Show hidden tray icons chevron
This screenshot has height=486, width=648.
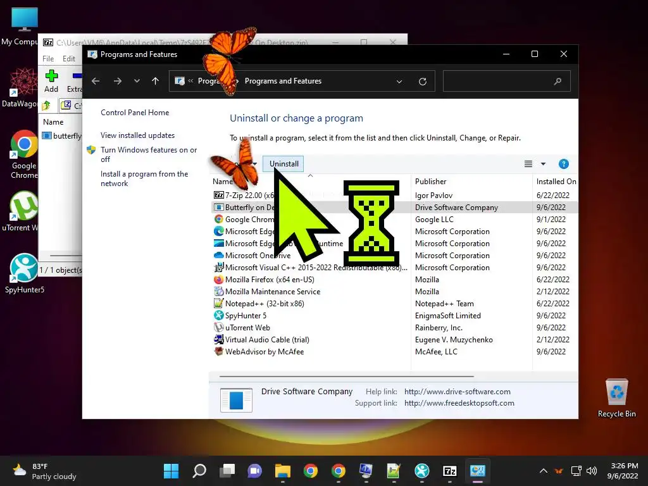[x=544, y=471]
